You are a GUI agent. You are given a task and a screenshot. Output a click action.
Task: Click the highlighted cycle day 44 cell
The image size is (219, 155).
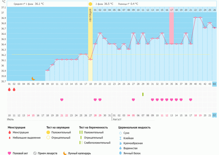click(214, 84)
